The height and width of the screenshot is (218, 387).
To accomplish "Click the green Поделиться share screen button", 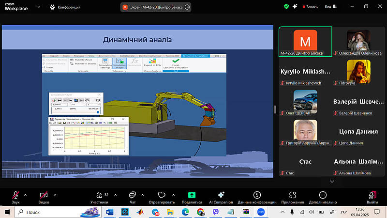I will click(x=192, y=196).
